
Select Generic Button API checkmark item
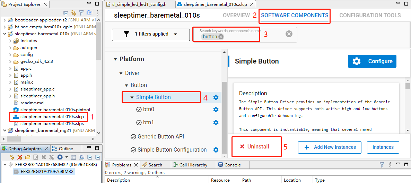point(133,137)
